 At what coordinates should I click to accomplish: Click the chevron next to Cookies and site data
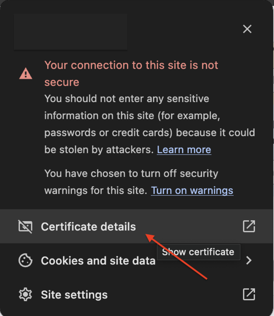click(x=249, y=260)
